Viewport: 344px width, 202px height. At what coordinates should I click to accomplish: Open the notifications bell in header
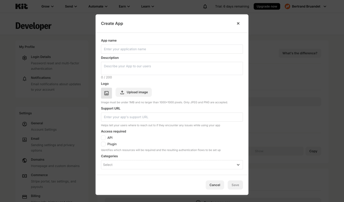(x=205, y=6)
